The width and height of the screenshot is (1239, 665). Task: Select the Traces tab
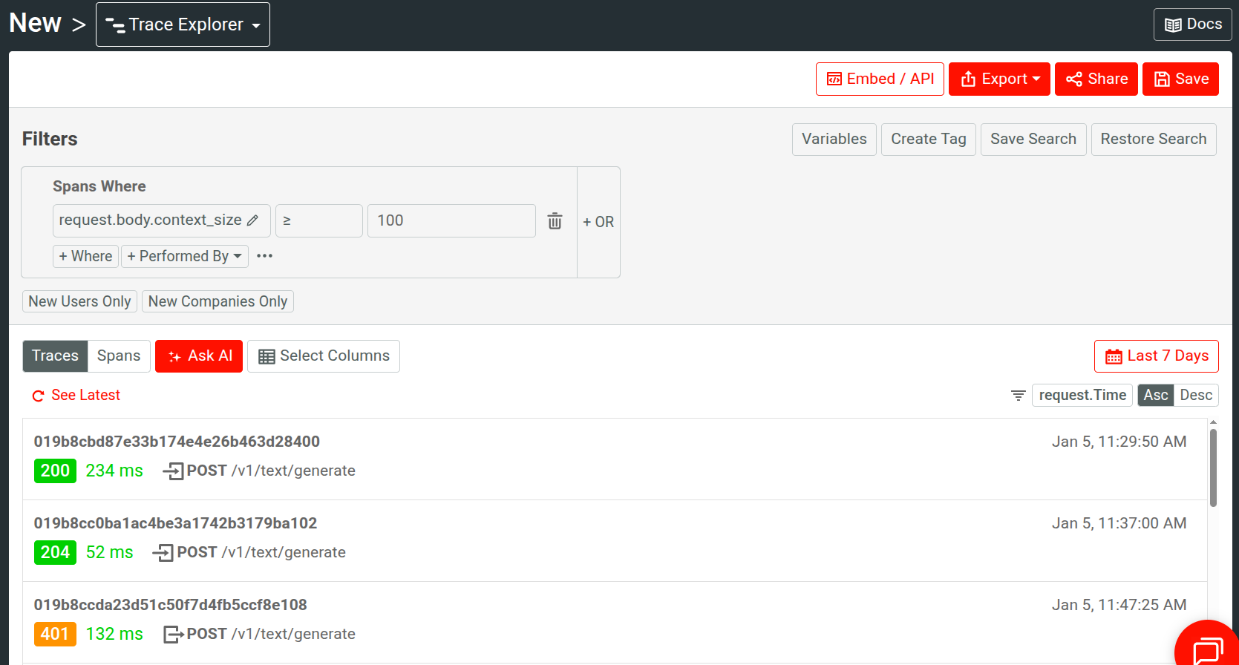(x=55, y=356)
